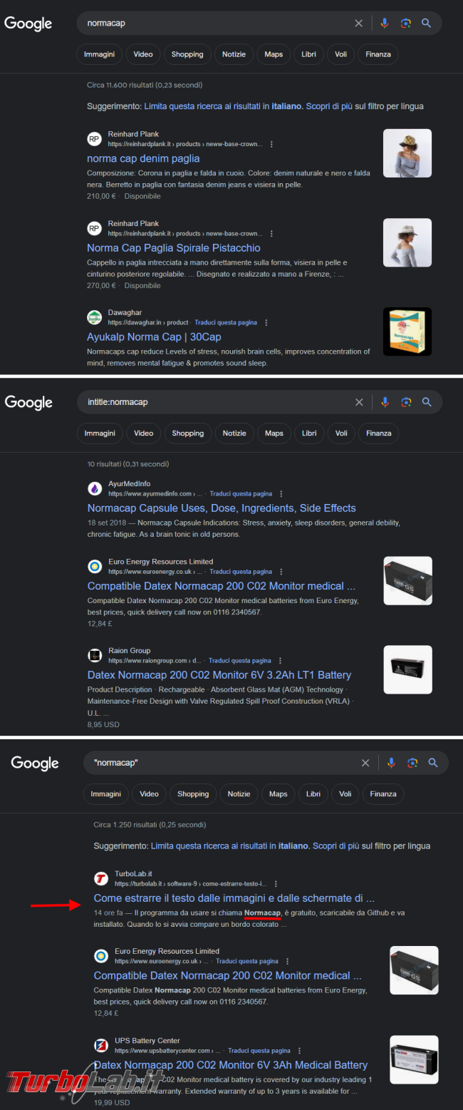Open Normacap Capsule Uses, Dose, Ingredients result

pos(222,508)
